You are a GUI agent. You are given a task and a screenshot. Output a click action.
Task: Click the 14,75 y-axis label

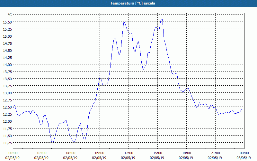(7, 43)
